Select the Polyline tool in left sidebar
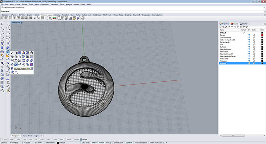The image size is (266, 144). [x=2, y=28]
